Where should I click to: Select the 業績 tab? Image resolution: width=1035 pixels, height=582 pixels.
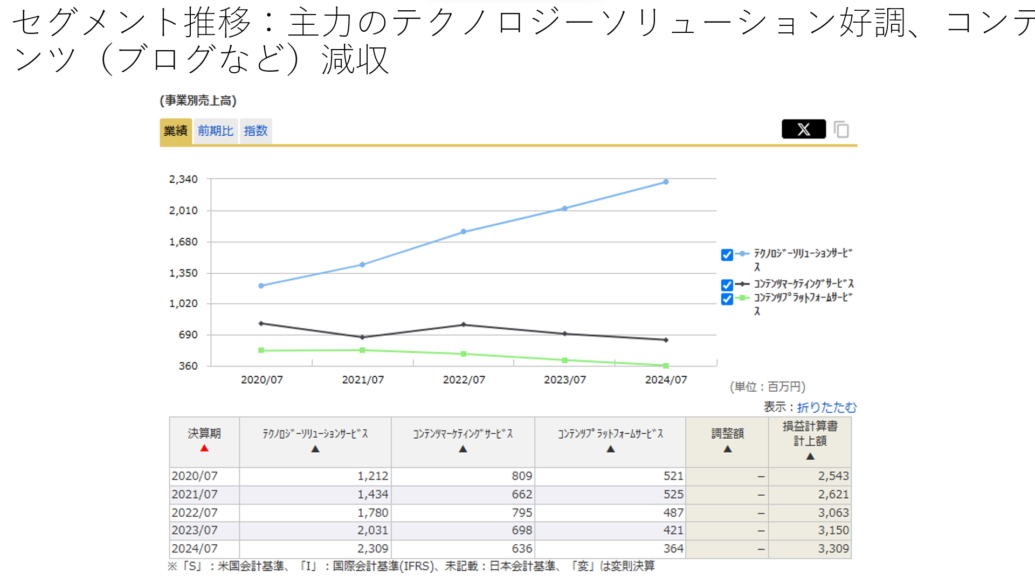176,131
